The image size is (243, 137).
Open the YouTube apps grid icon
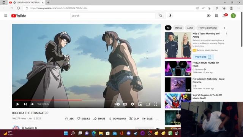216,16
